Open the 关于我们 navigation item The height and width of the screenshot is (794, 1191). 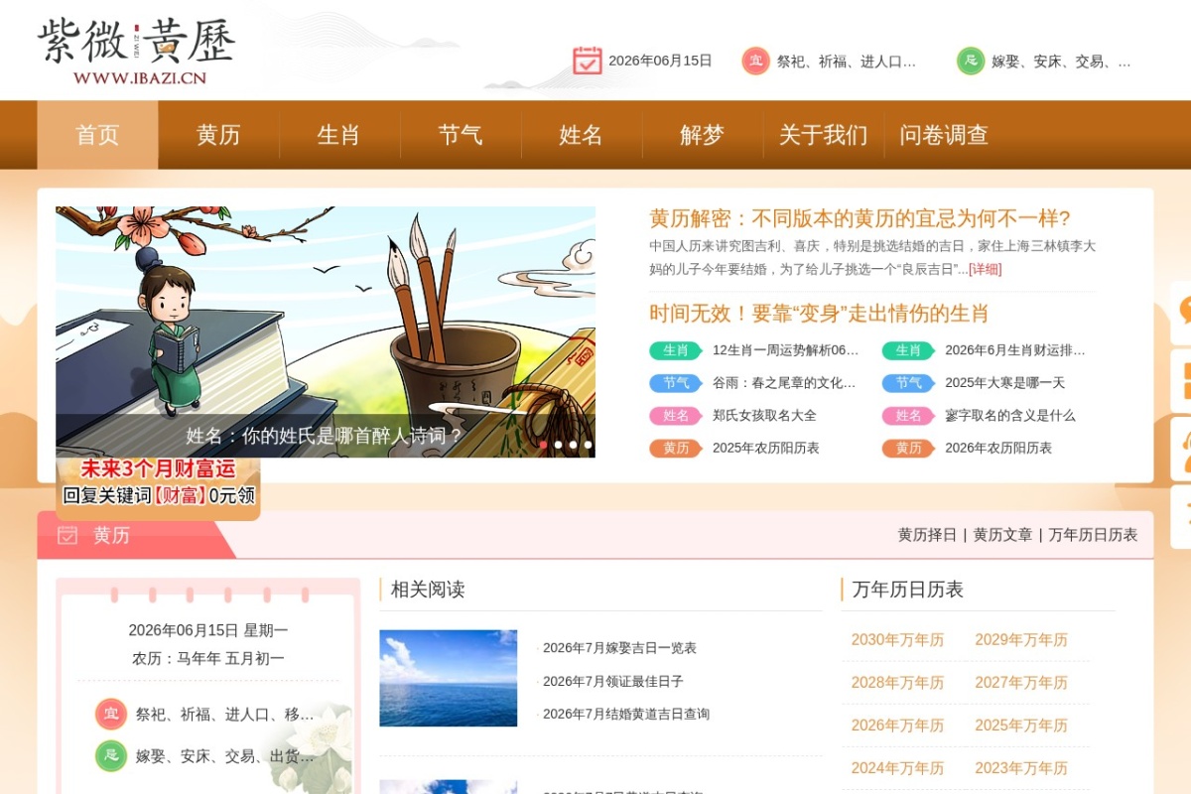coord(824,135)
